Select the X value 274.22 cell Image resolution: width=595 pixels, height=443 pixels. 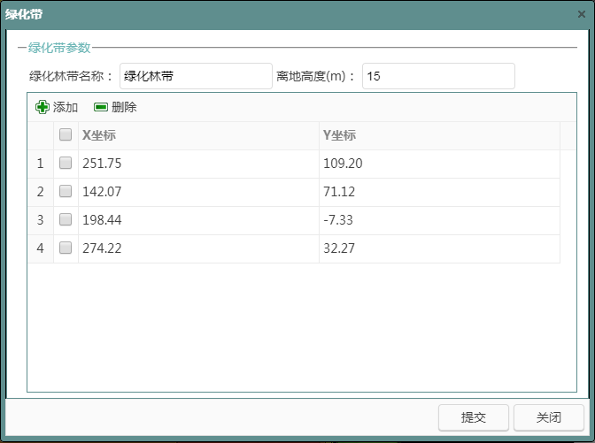(198, 248)
